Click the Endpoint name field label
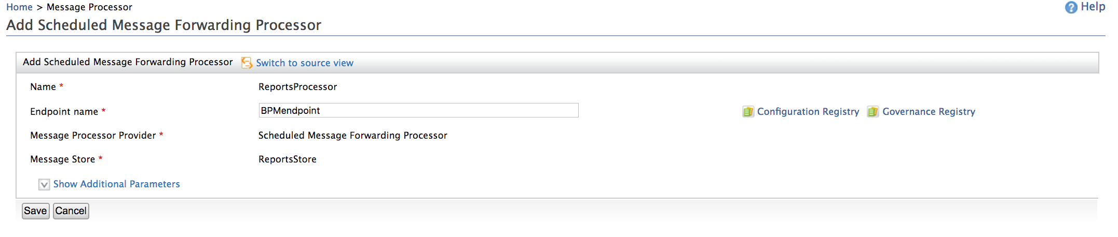 coord(64,112)
